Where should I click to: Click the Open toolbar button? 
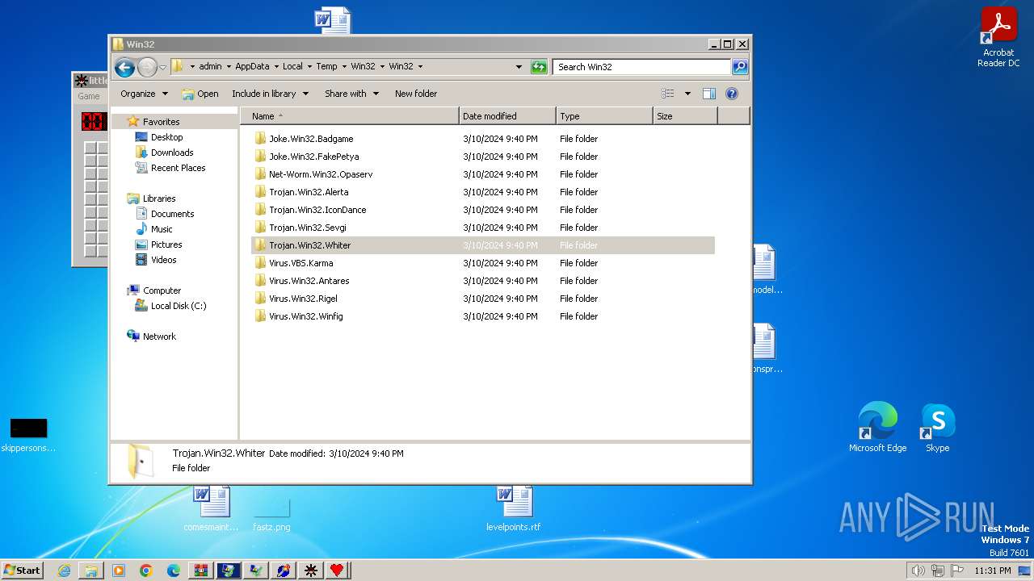(200, 94)
